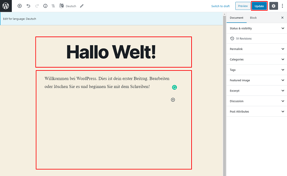The image size is (287, 176).
Task: Open the revisions history icon
Action: click(x=232, y=39)
